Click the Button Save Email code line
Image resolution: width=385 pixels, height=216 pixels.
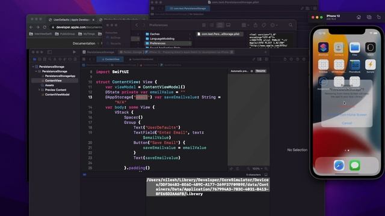(159, 143)
